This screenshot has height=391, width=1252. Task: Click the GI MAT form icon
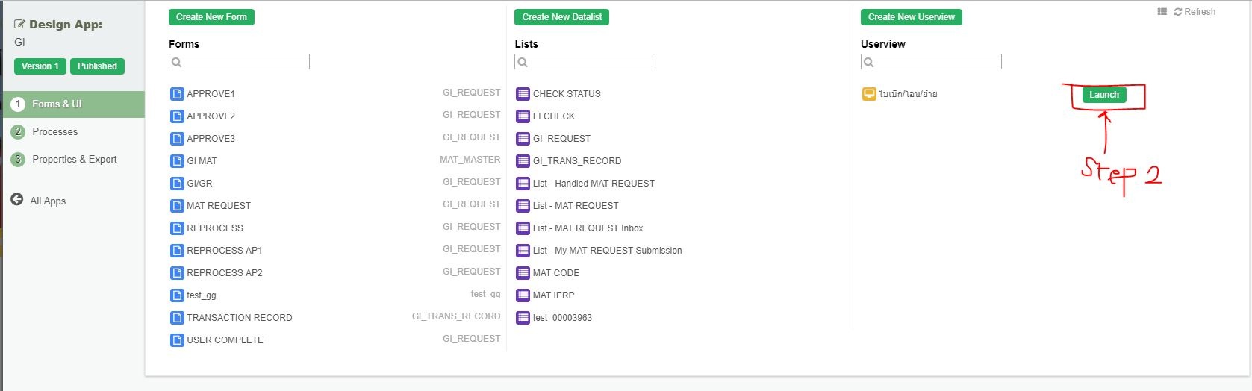point(177,161)
